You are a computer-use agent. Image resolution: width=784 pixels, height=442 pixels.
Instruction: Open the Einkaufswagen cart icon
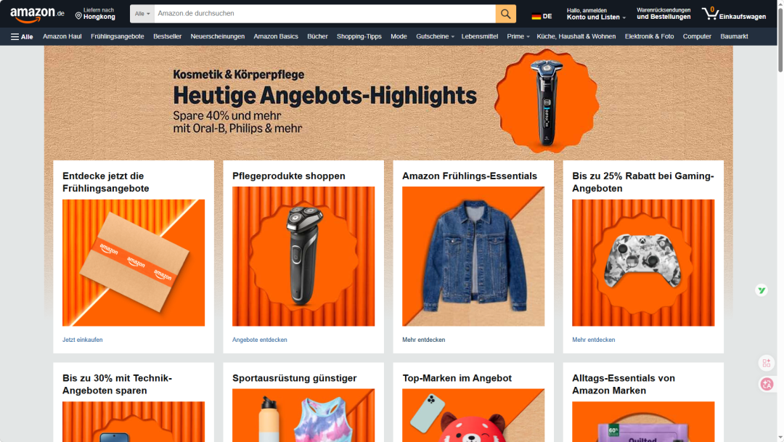(733, 14)
